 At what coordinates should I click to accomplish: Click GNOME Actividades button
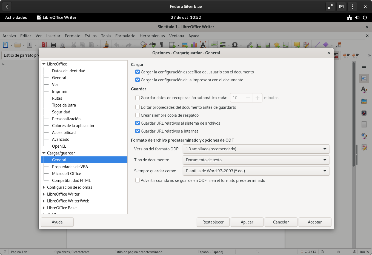tap(16, 18)
